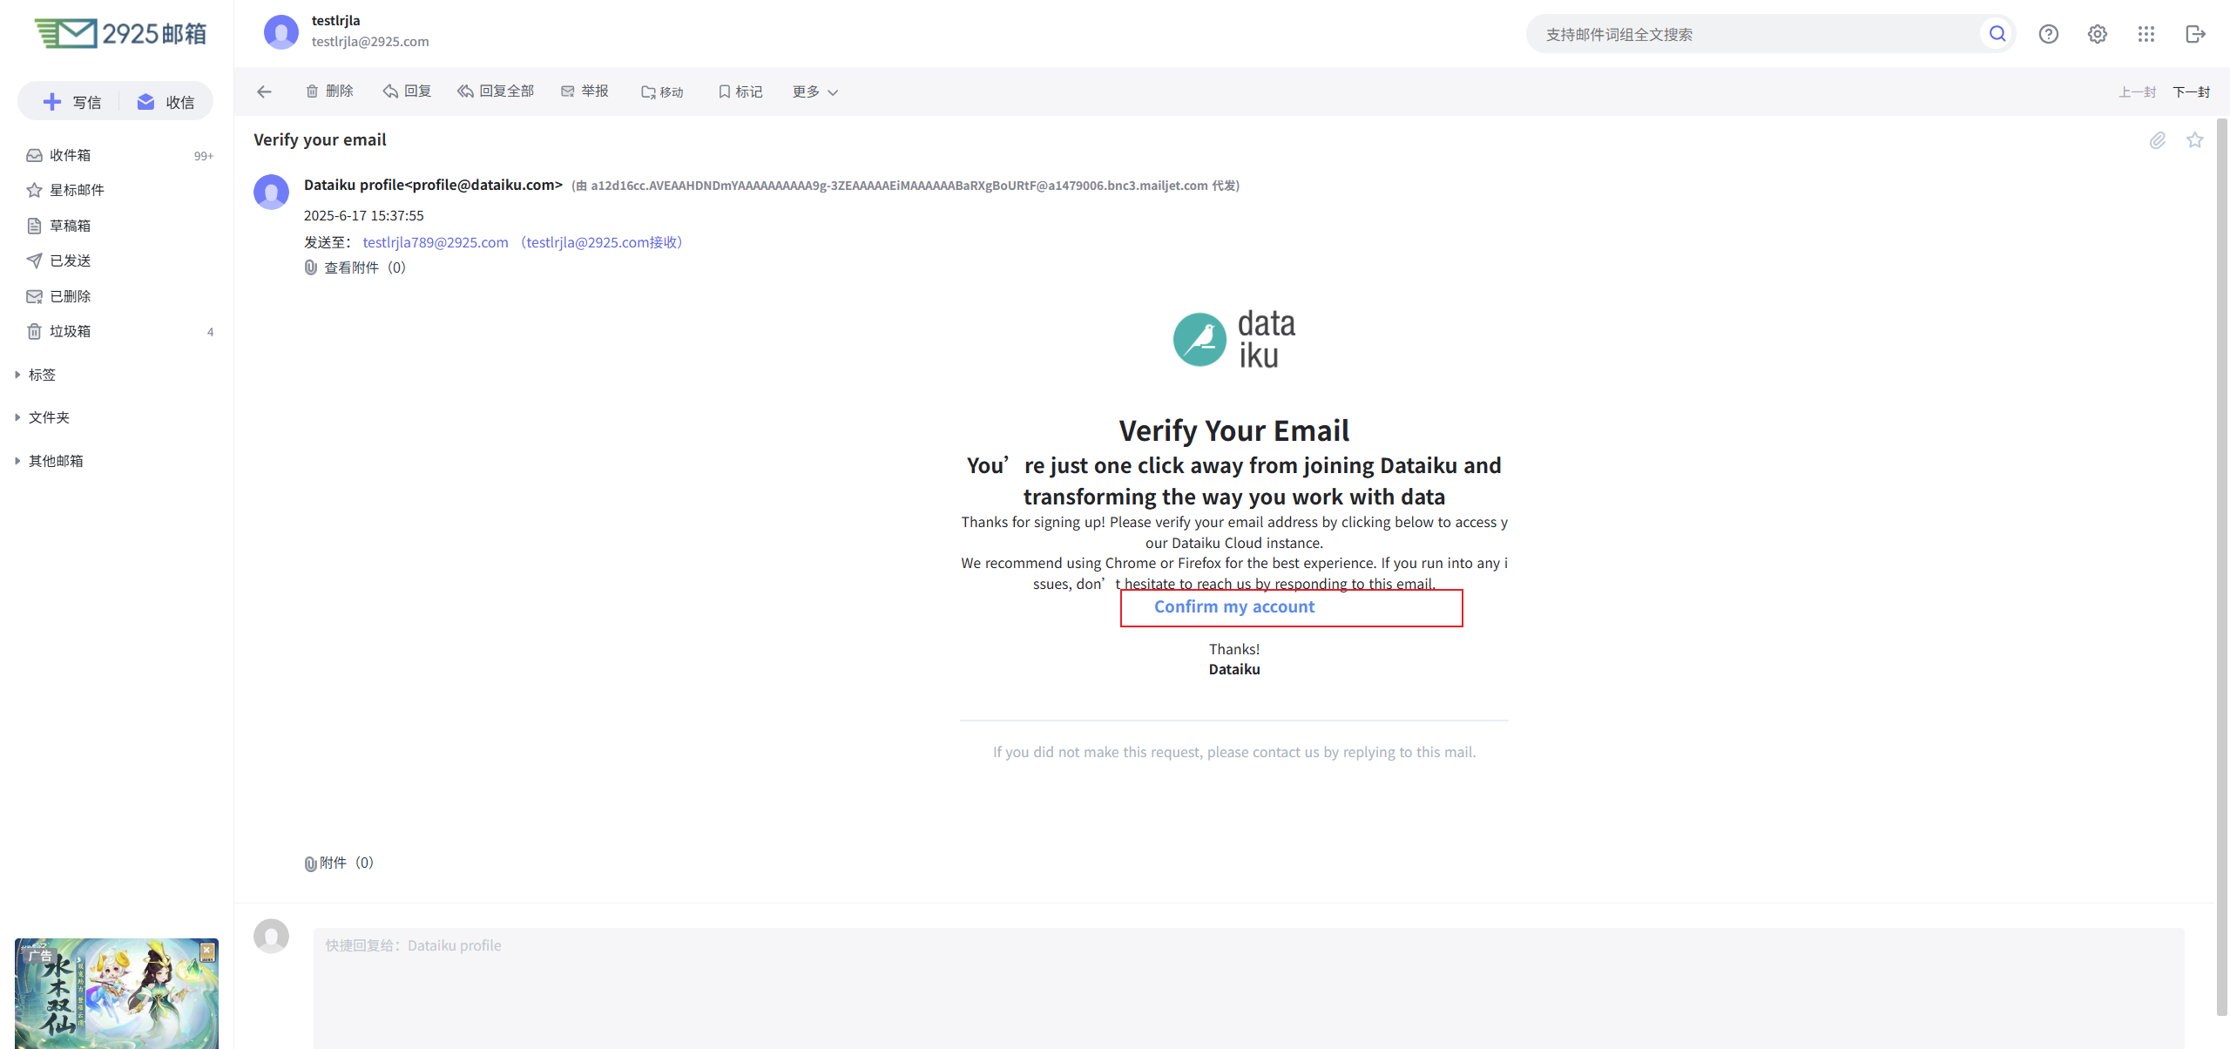This screenshot has height=1049, width=2230.
Task: Expand the 标签 tags section
Action: [35, 375]
